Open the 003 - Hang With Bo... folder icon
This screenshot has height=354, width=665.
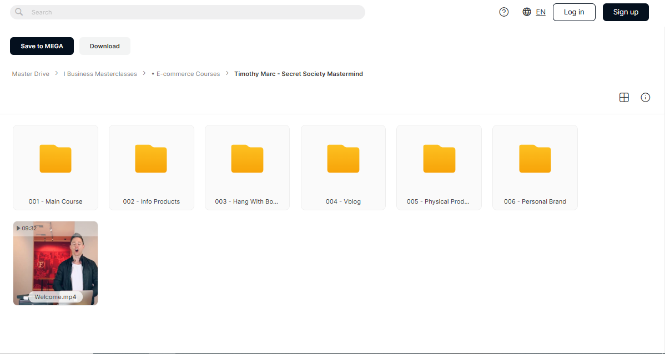(x=247, y=159)
